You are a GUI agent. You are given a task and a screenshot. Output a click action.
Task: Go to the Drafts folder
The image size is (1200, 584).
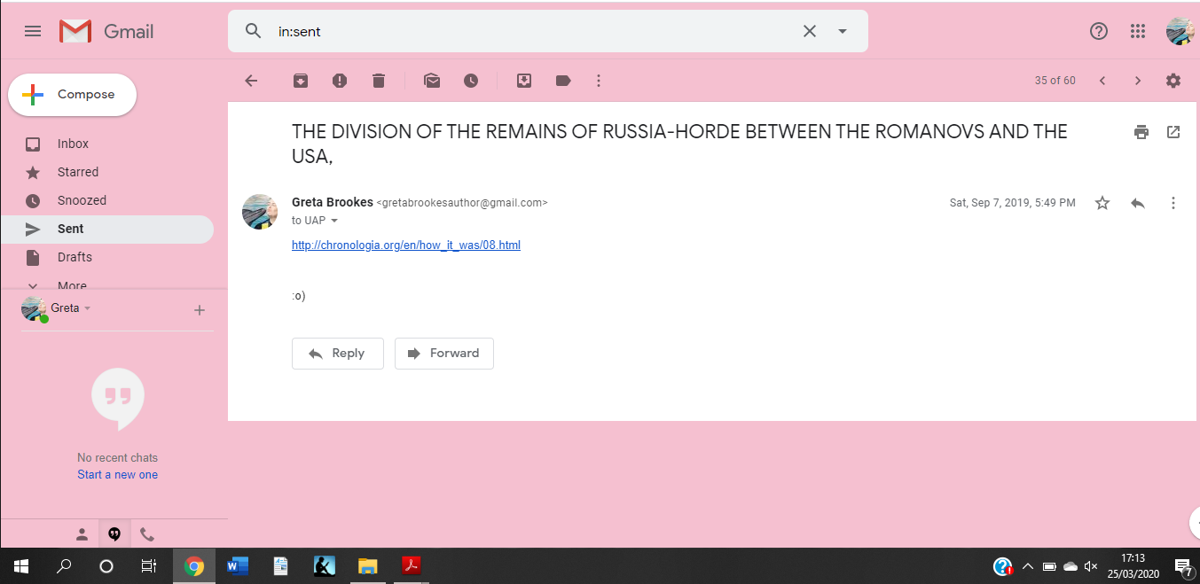click(75, 257)
